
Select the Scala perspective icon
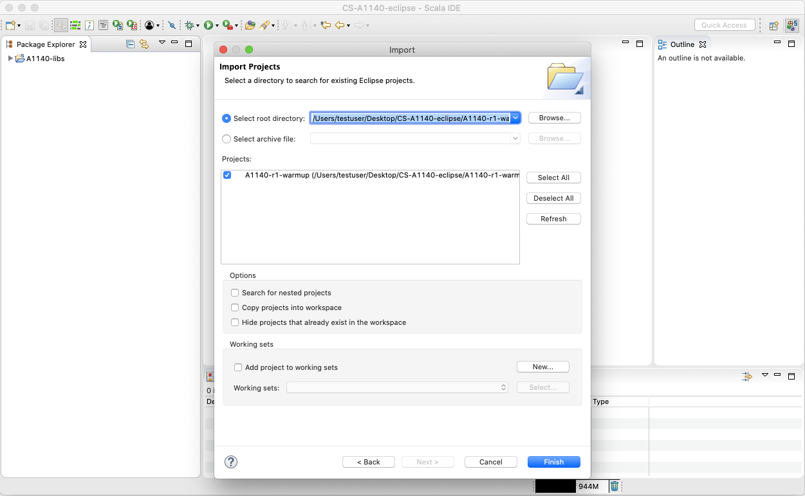pos(792,26)
